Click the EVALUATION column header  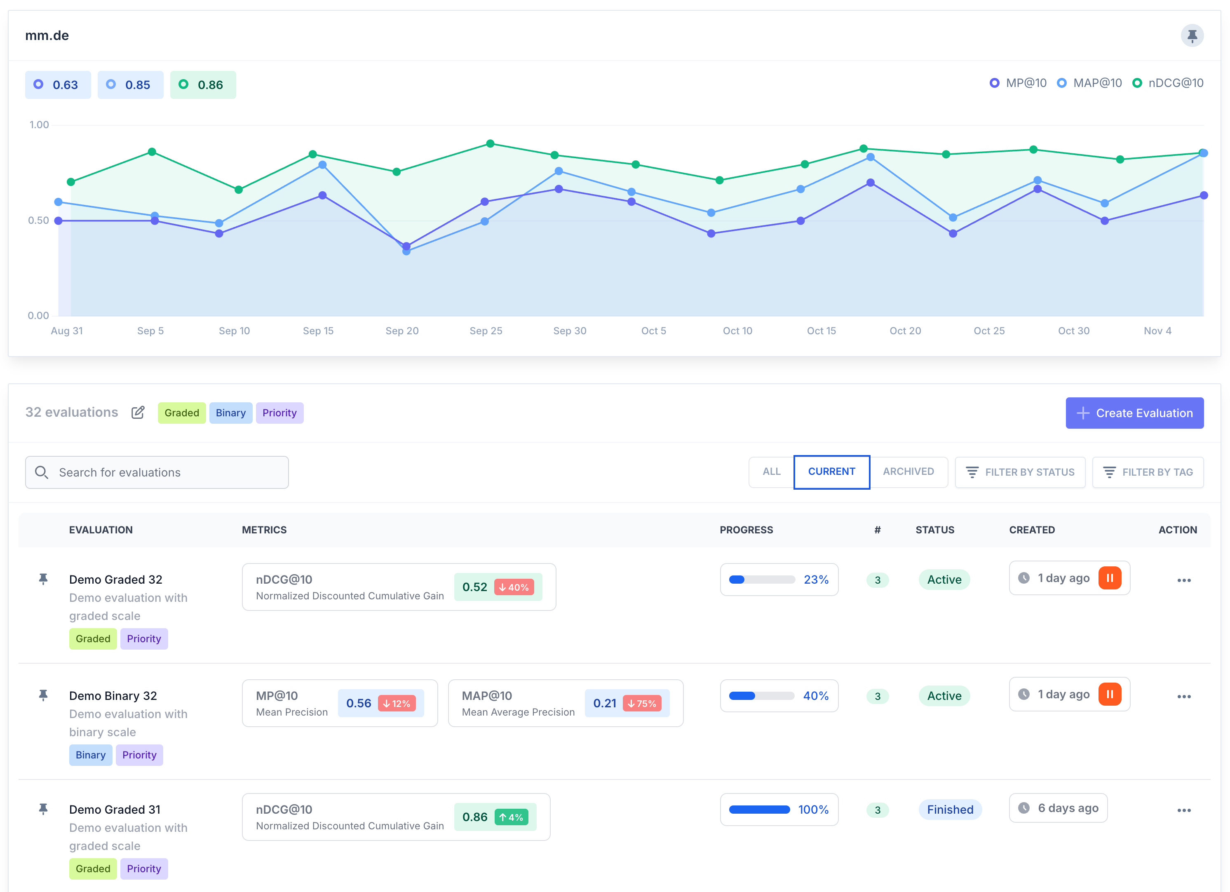click(x=100, y=530)
